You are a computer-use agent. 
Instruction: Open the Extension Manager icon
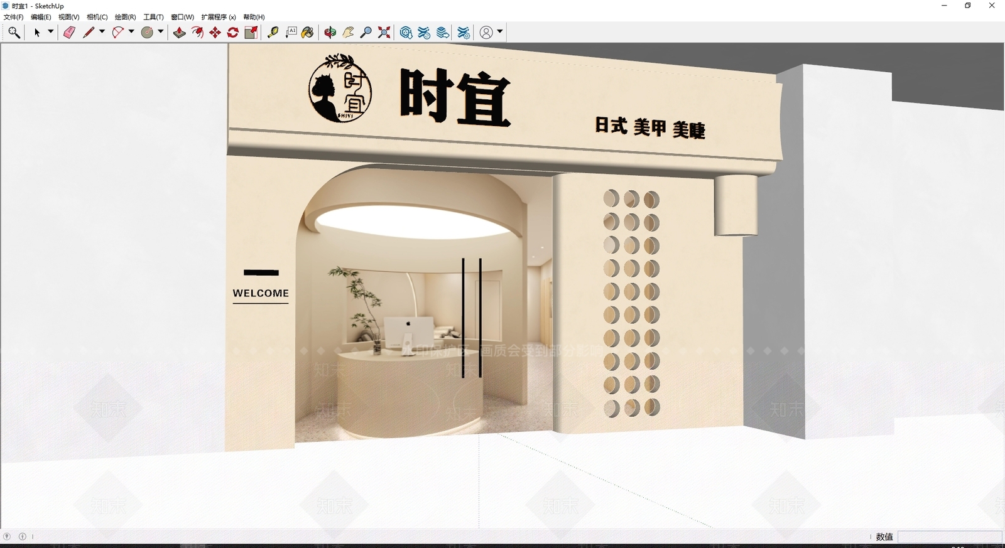[464, 33]
